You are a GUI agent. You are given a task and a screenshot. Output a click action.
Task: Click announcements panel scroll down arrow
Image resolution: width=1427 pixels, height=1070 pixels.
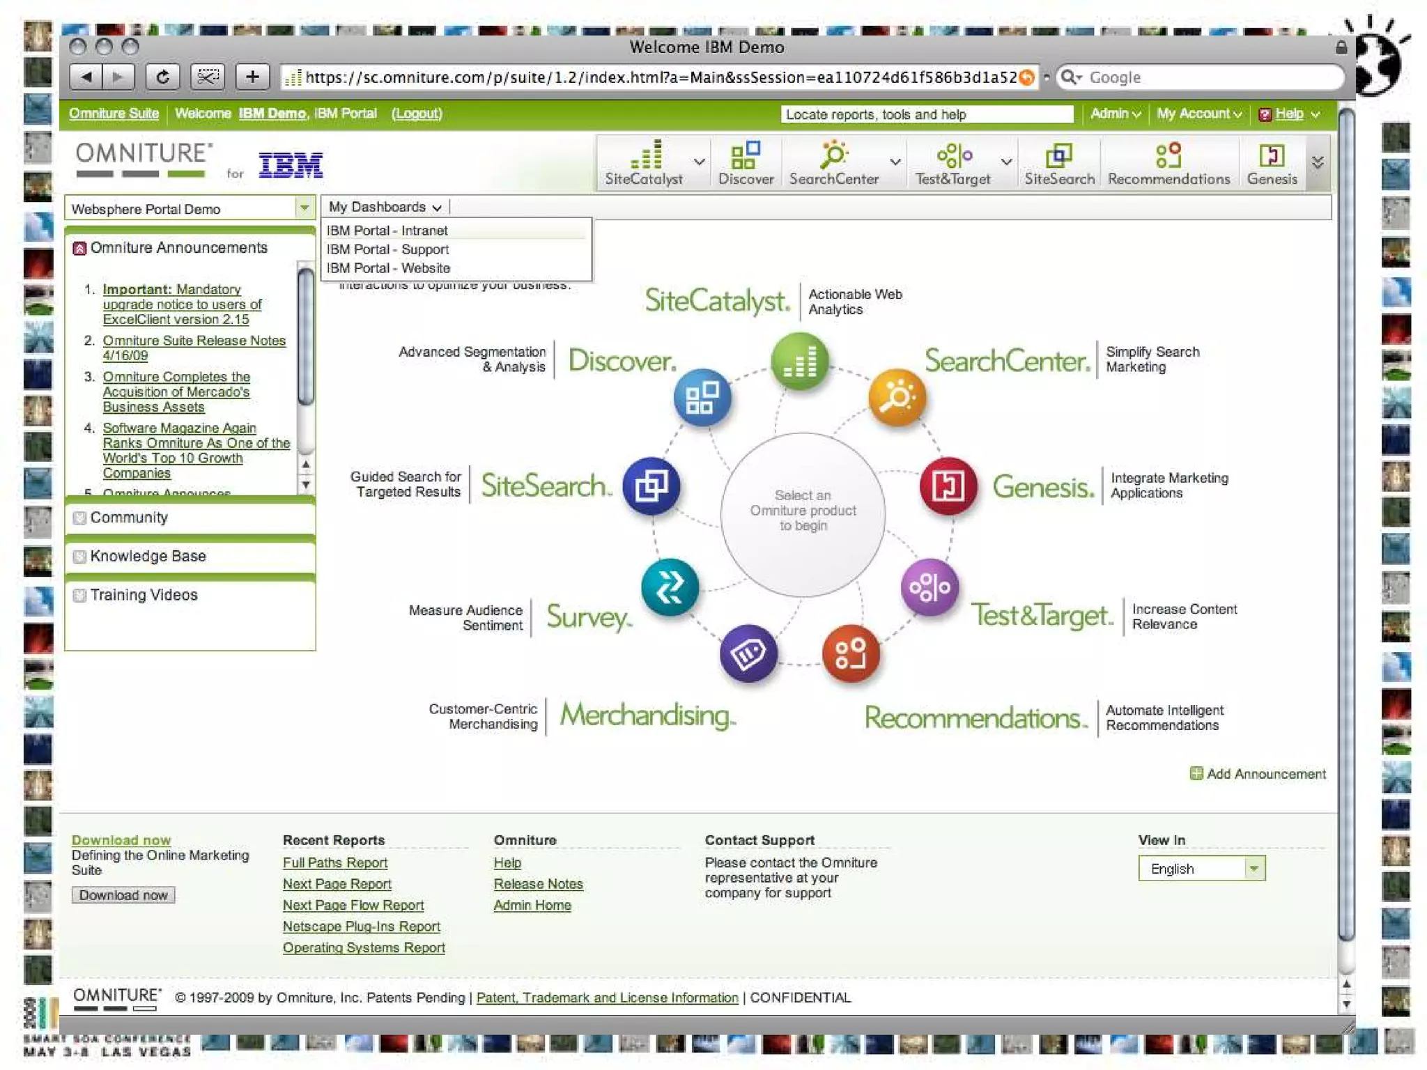[x=305, y=484]
